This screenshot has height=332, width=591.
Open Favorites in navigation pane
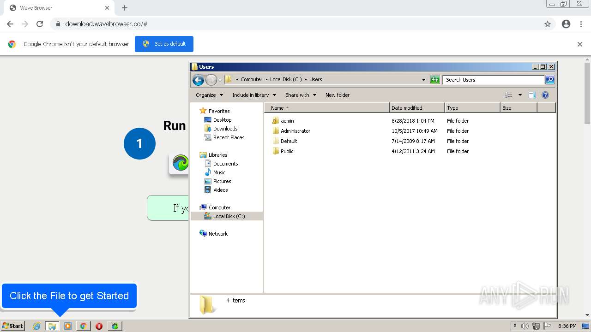tap(219, 111)
